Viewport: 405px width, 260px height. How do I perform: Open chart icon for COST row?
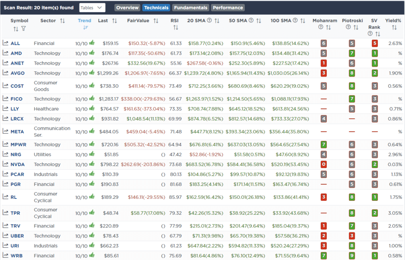click(6, 86)
